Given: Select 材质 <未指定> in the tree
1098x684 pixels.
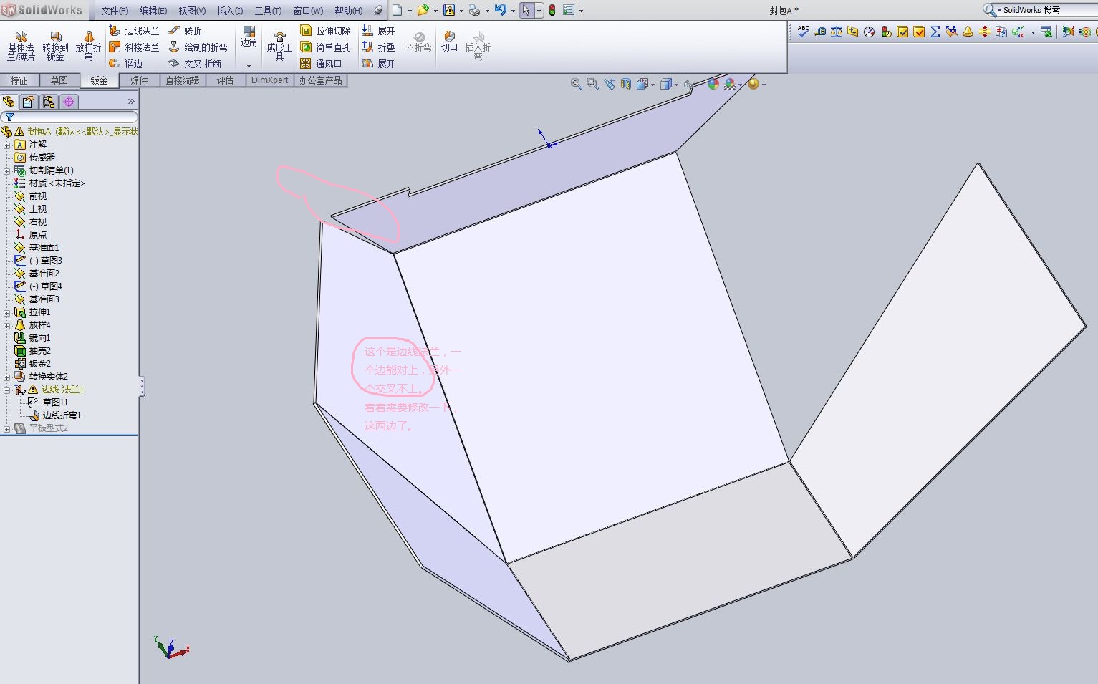Looking at the screenshot, I should (57, 183).
